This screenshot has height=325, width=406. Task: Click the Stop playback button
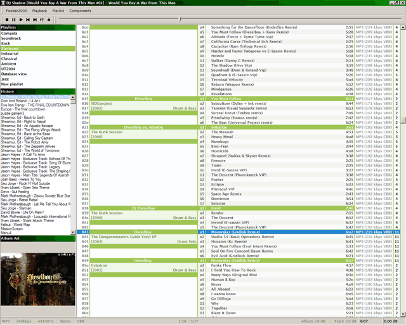(7, 20)
